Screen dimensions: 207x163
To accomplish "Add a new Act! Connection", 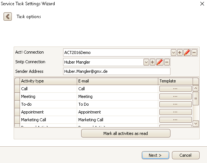I will 180,52.
